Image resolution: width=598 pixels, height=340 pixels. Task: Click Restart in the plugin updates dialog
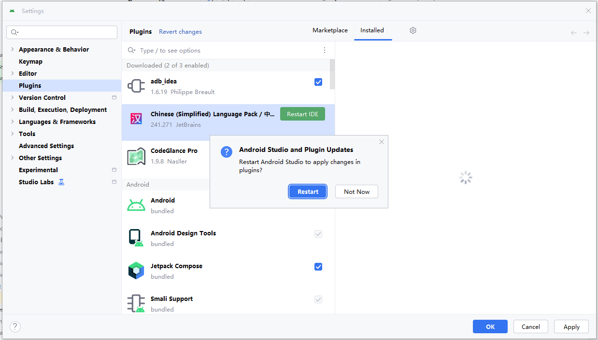coord(308,191)
